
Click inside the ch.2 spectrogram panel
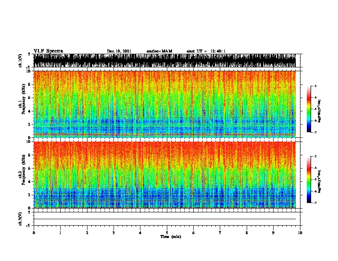[x=164, y=175]
